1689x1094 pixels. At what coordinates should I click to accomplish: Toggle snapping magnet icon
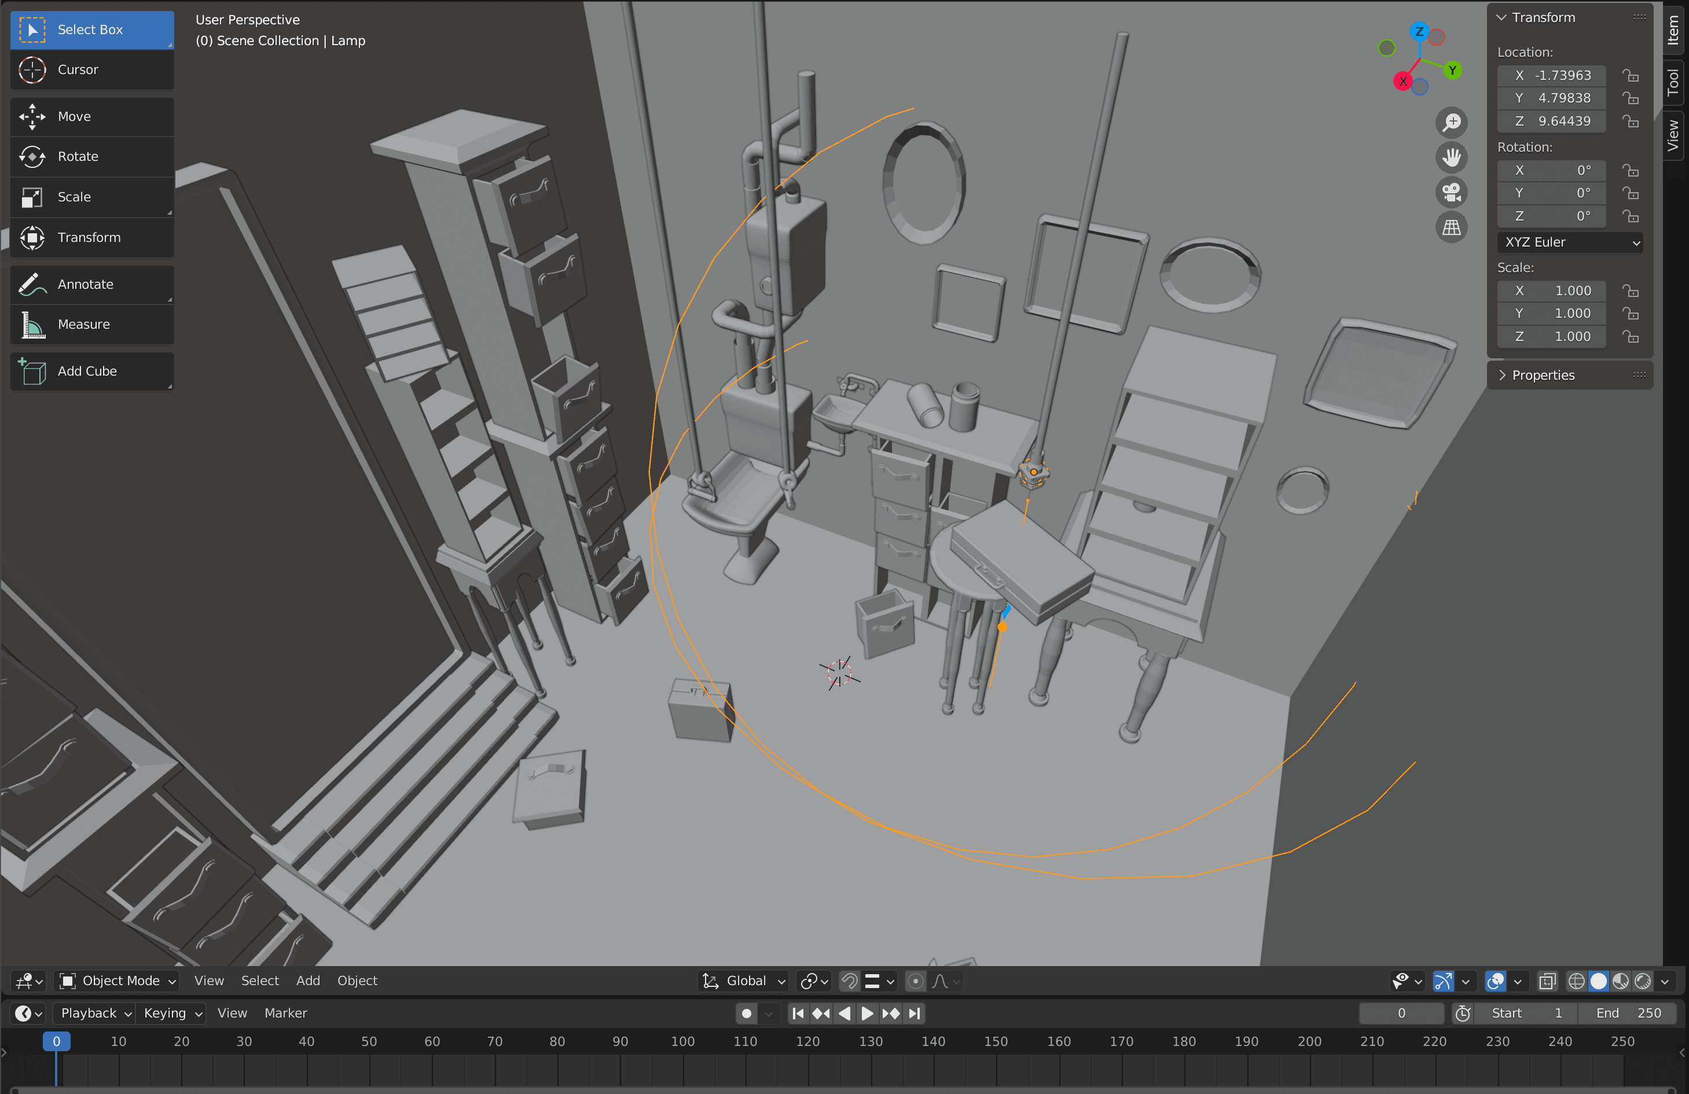849,981
